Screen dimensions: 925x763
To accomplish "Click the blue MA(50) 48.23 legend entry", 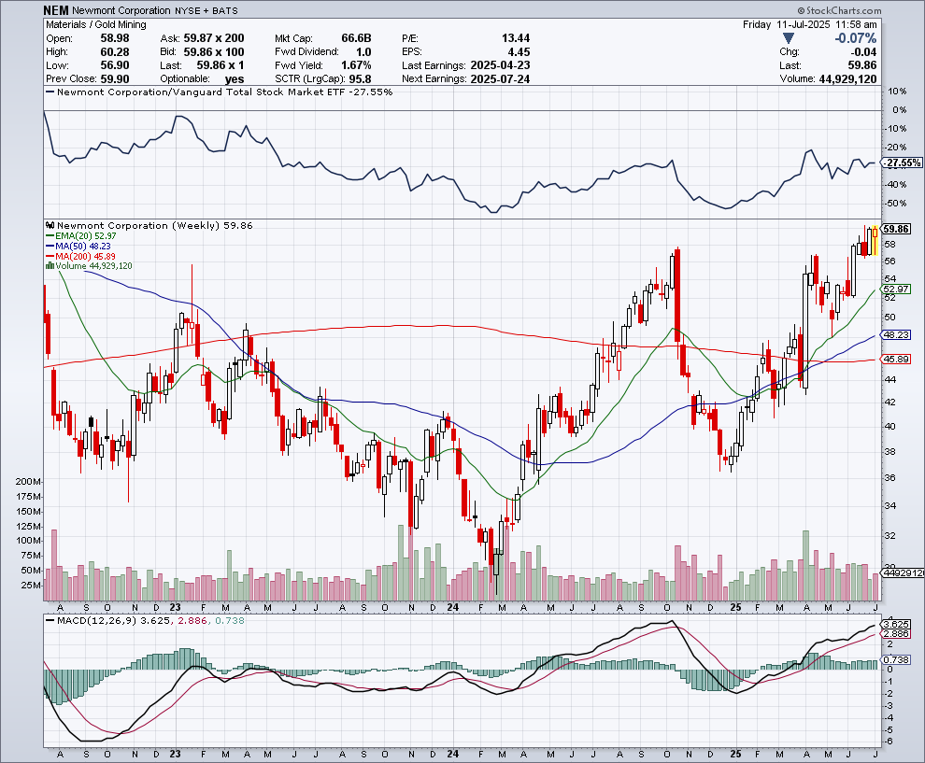I will click(x=78, y=246).
